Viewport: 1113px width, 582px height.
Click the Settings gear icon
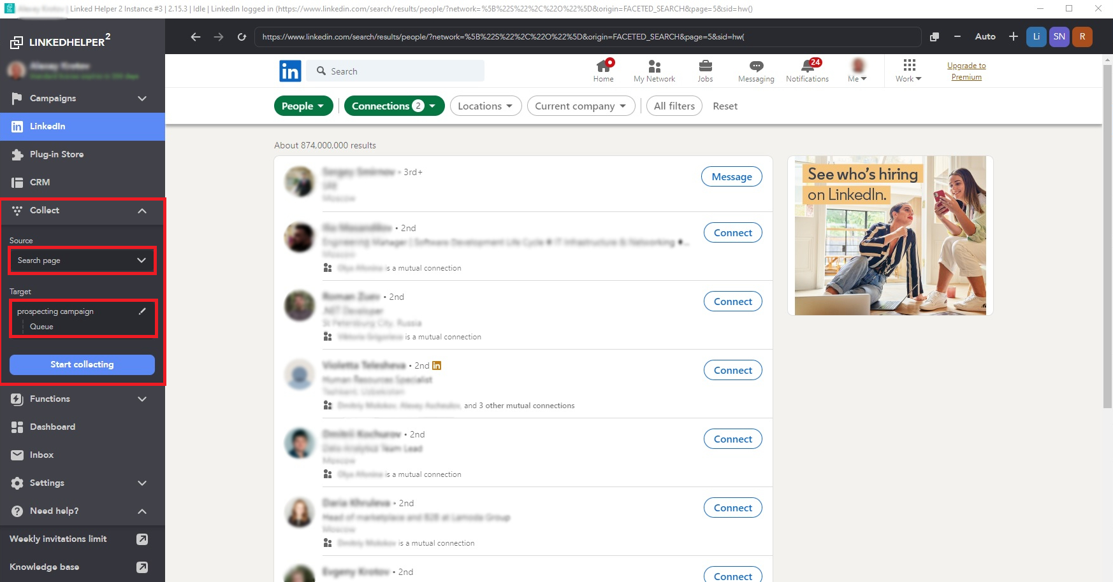coord(17,483)
